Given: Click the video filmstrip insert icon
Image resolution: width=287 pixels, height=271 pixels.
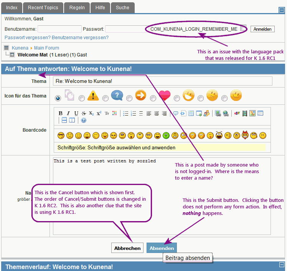Looking at the screenshot, I should 245,113.
